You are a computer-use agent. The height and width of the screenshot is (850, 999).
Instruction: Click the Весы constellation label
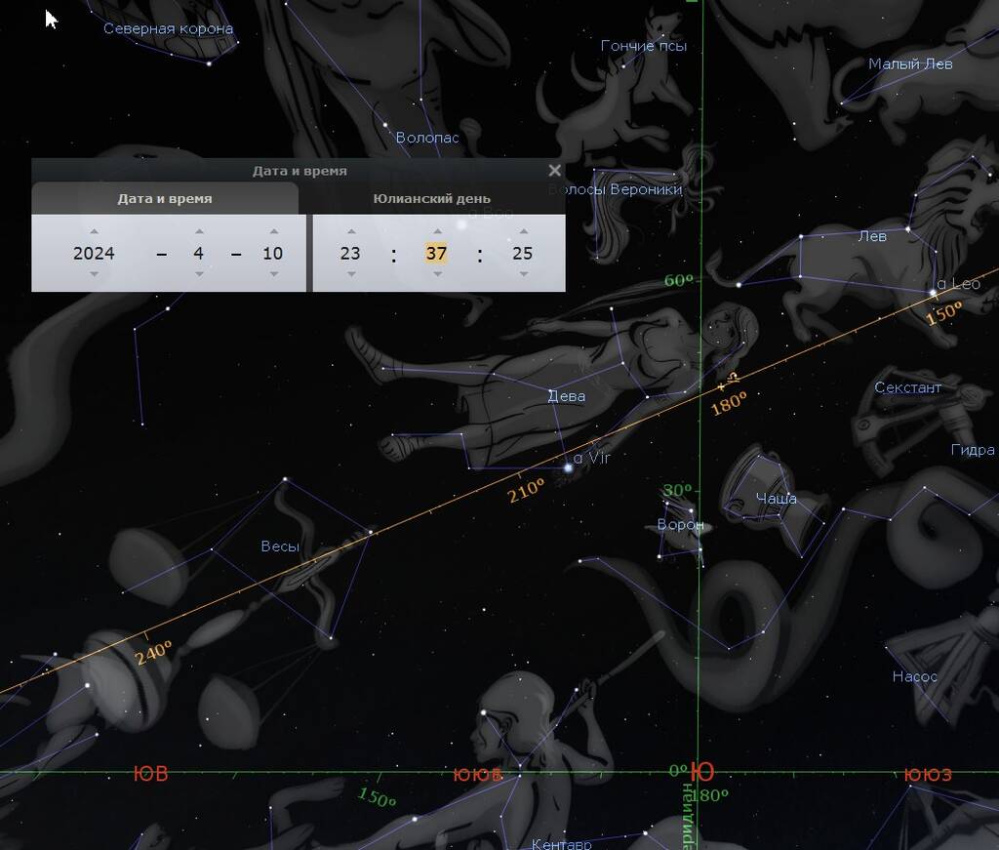tap(280, 546)
